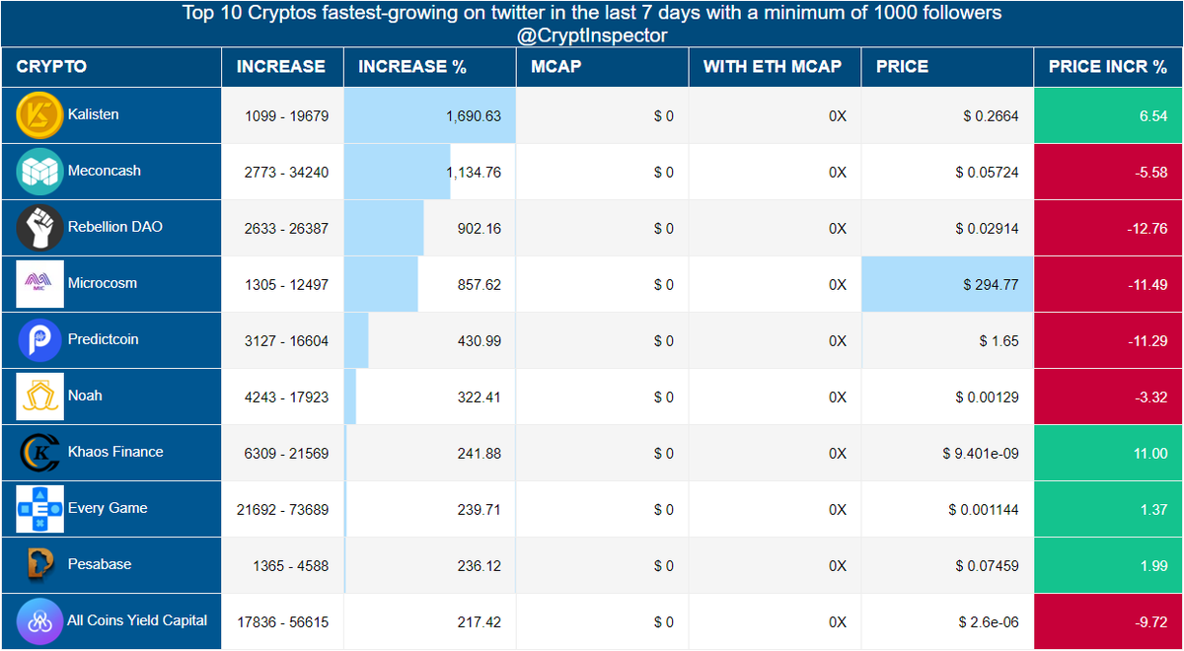Click the Every Game name text

[x=108, y=508]
